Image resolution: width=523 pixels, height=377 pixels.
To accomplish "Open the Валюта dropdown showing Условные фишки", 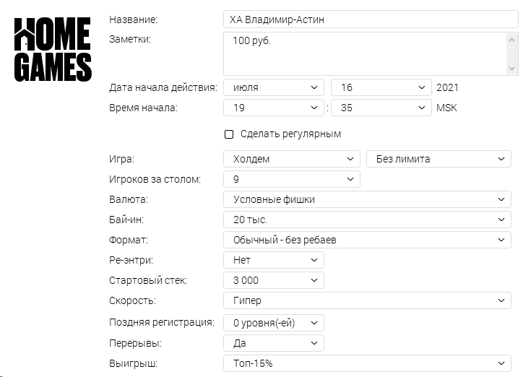I will tap(367, 199).
